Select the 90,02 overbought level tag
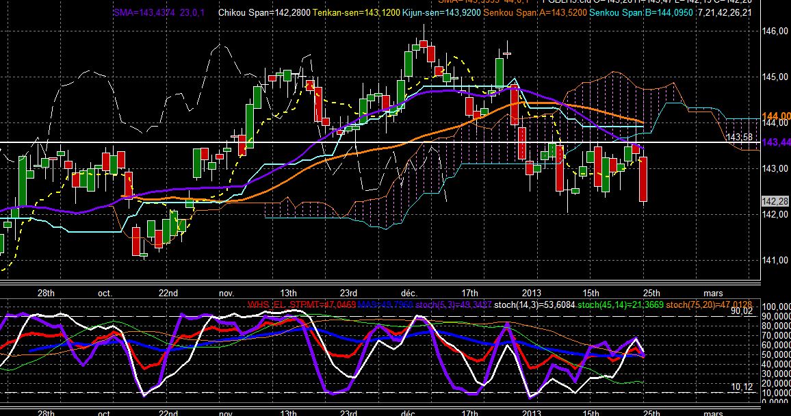791x416 pixels. coord(742,311)
